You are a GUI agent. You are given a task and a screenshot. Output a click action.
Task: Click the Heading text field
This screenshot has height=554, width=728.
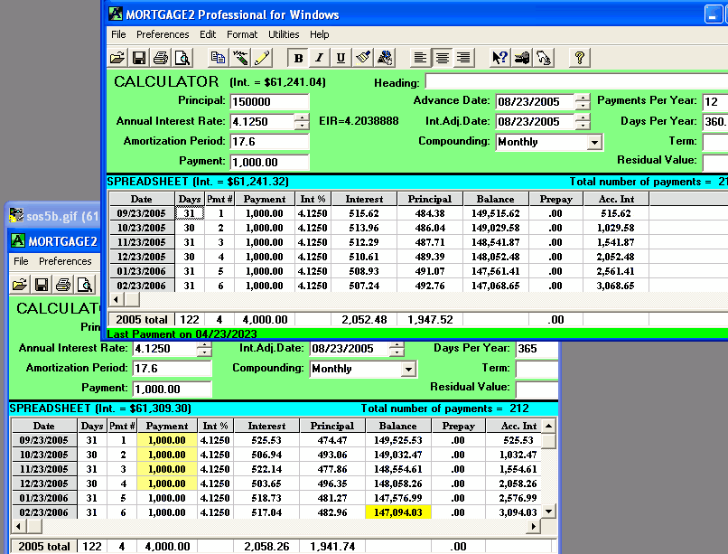point(576,82)
